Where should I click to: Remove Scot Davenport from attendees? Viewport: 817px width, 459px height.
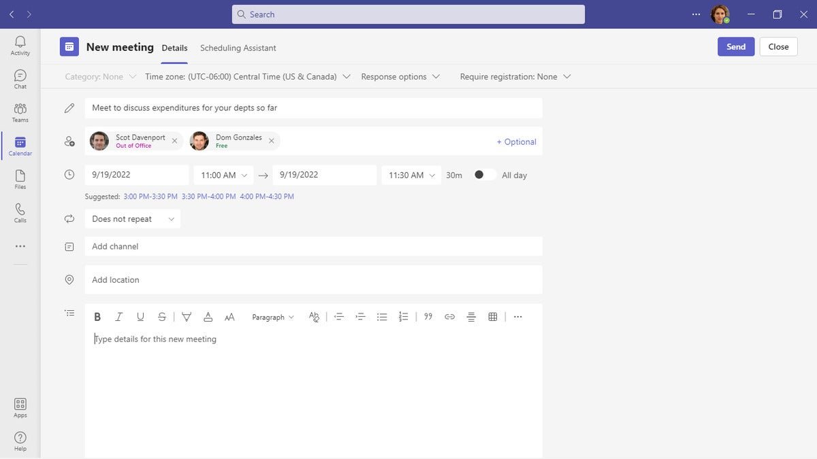coord(174,141)
